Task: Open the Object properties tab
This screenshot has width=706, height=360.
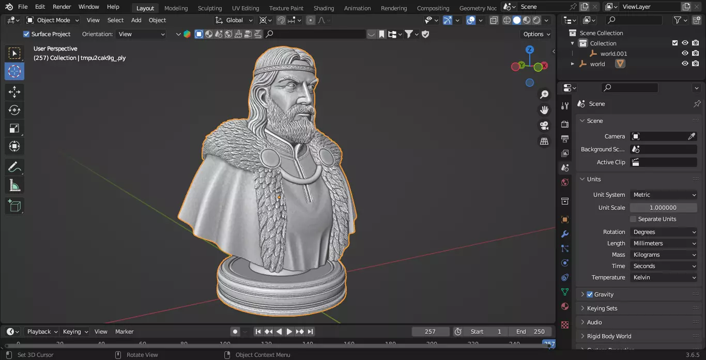Action: tap(565, 220)
